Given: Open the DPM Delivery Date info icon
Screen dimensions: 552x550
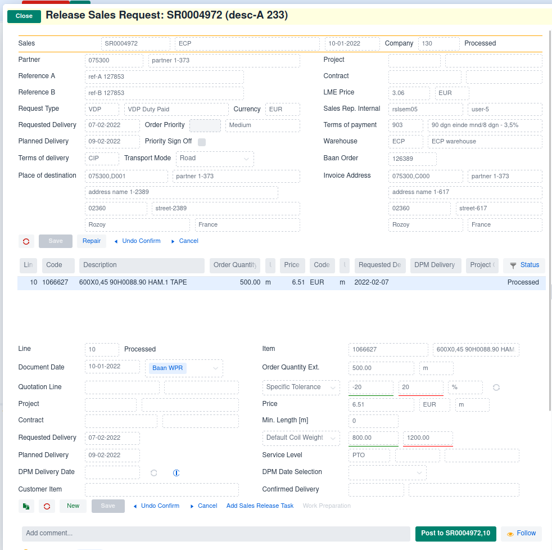Looking at the screenshot, I should pos(177,473).
